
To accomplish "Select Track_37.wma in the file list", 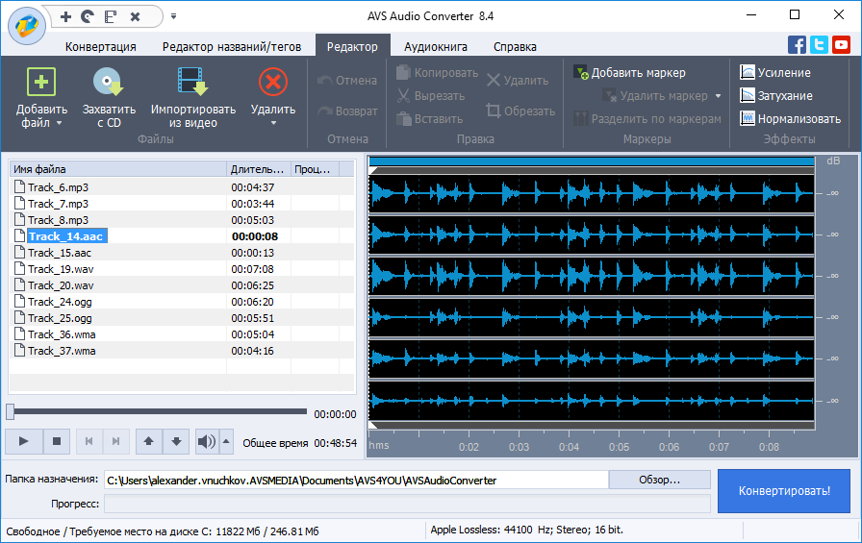I will [182, 351].
